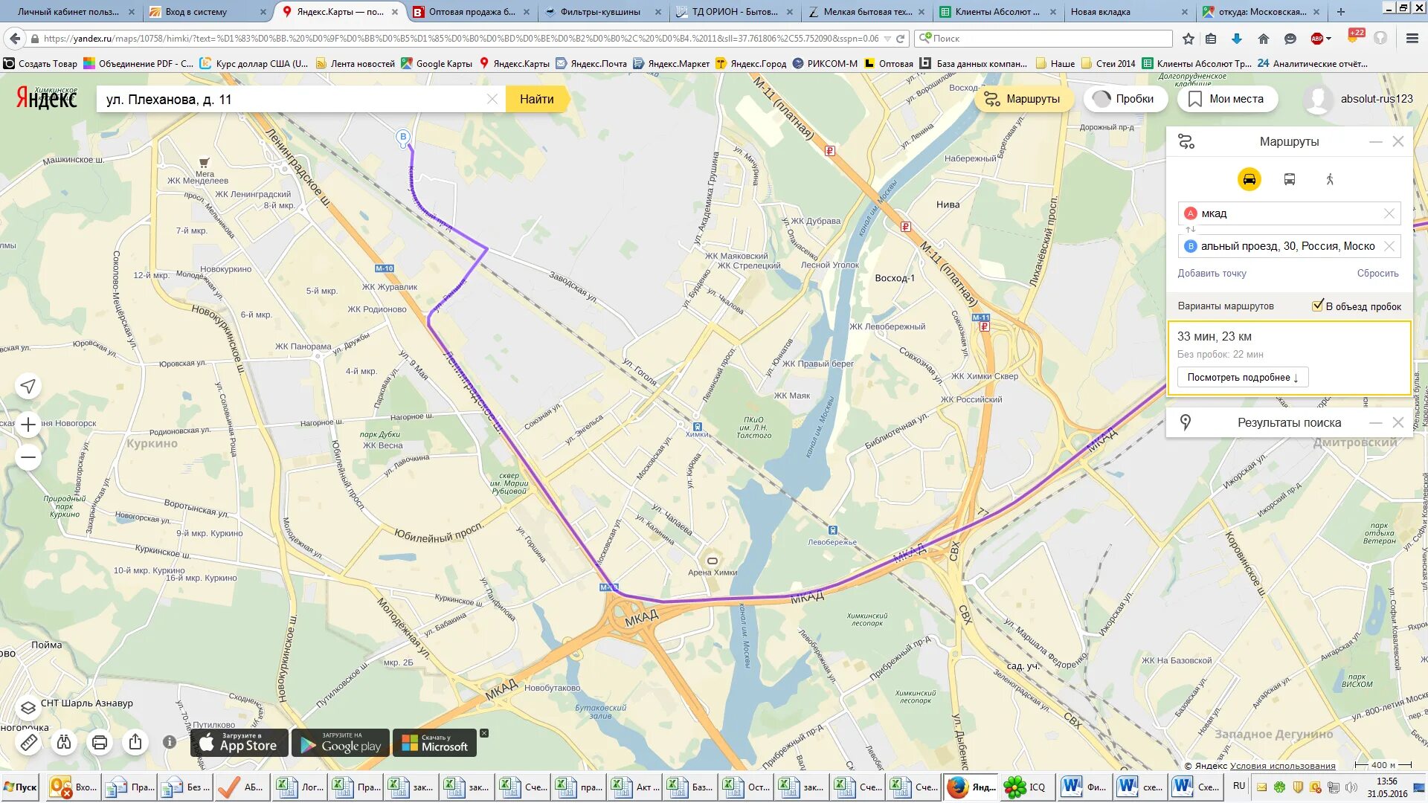Click 'Добавить точку' link

1212,273
